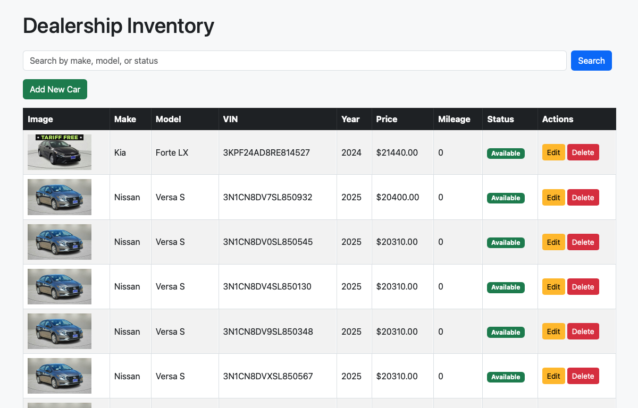Click the Versa thumbnail for VIN 850567
The width and height of the screenshot is (638, 408).
click(x=60, y=376)
